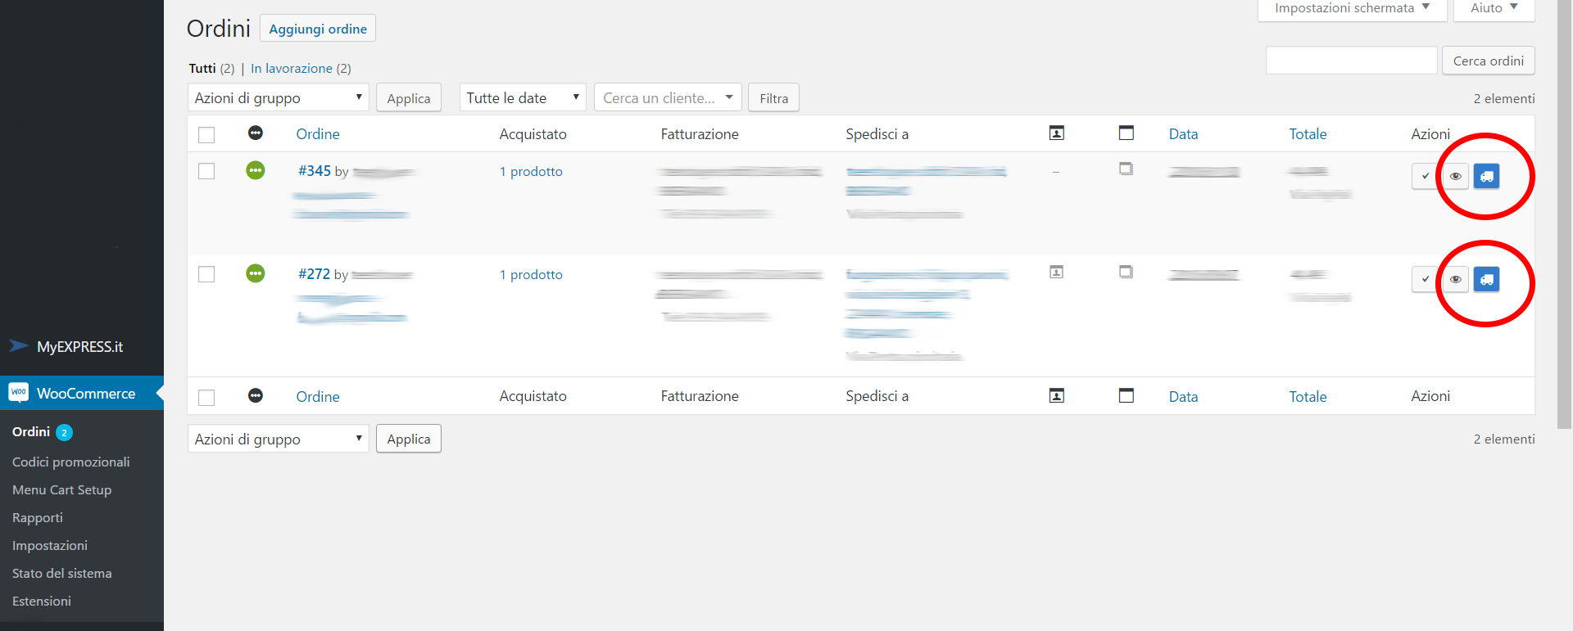Select the Tutti orders filter
The image size is (1573, 631).
tap(202, 68)
